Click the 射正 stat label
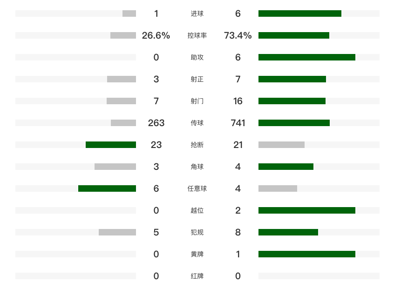 [x=197, y=79]
